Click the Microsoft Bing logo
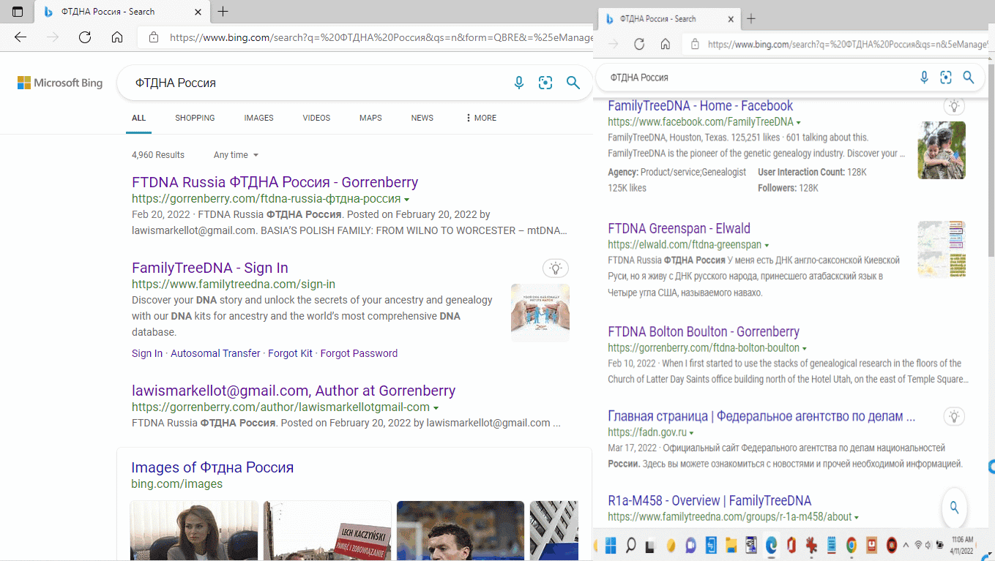The image size is (995, 561). point(60,83)
